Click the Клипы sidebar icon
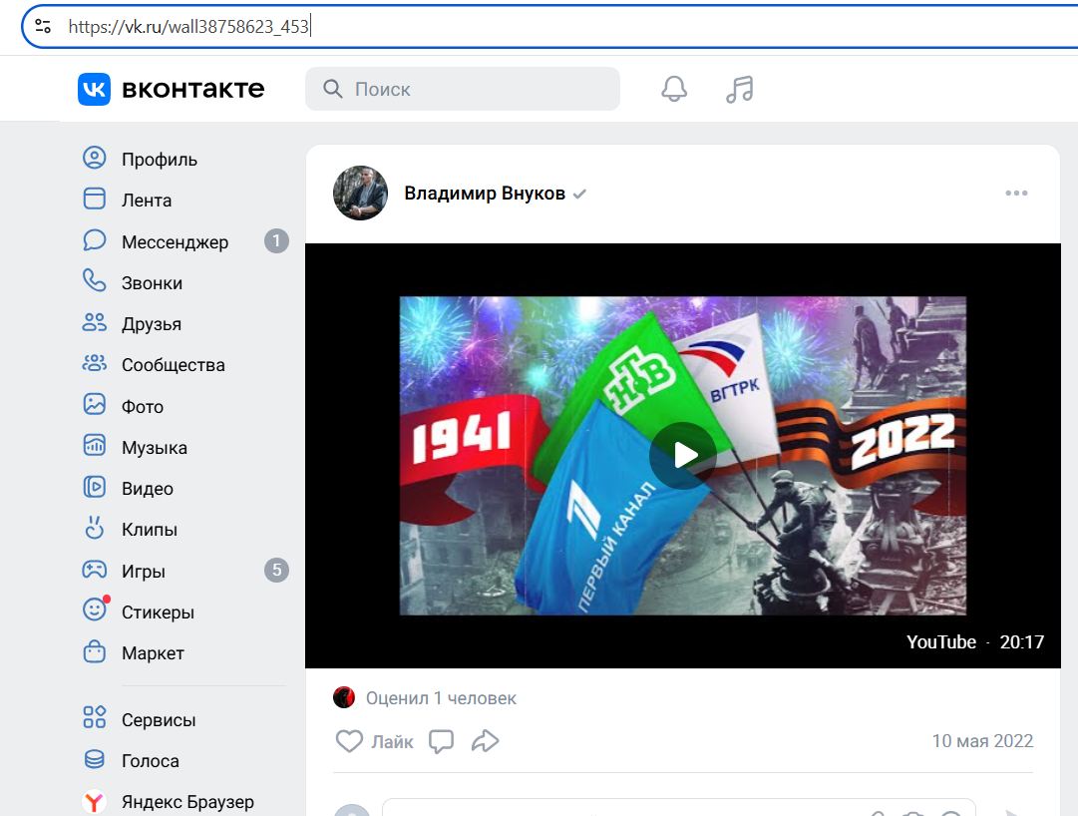1078x816 pixels. [x=94, y=528]
